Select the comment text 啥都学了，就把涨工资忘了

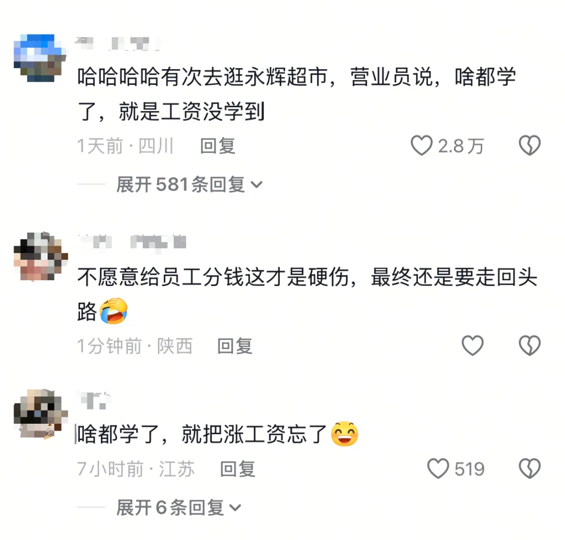point(202,434)
